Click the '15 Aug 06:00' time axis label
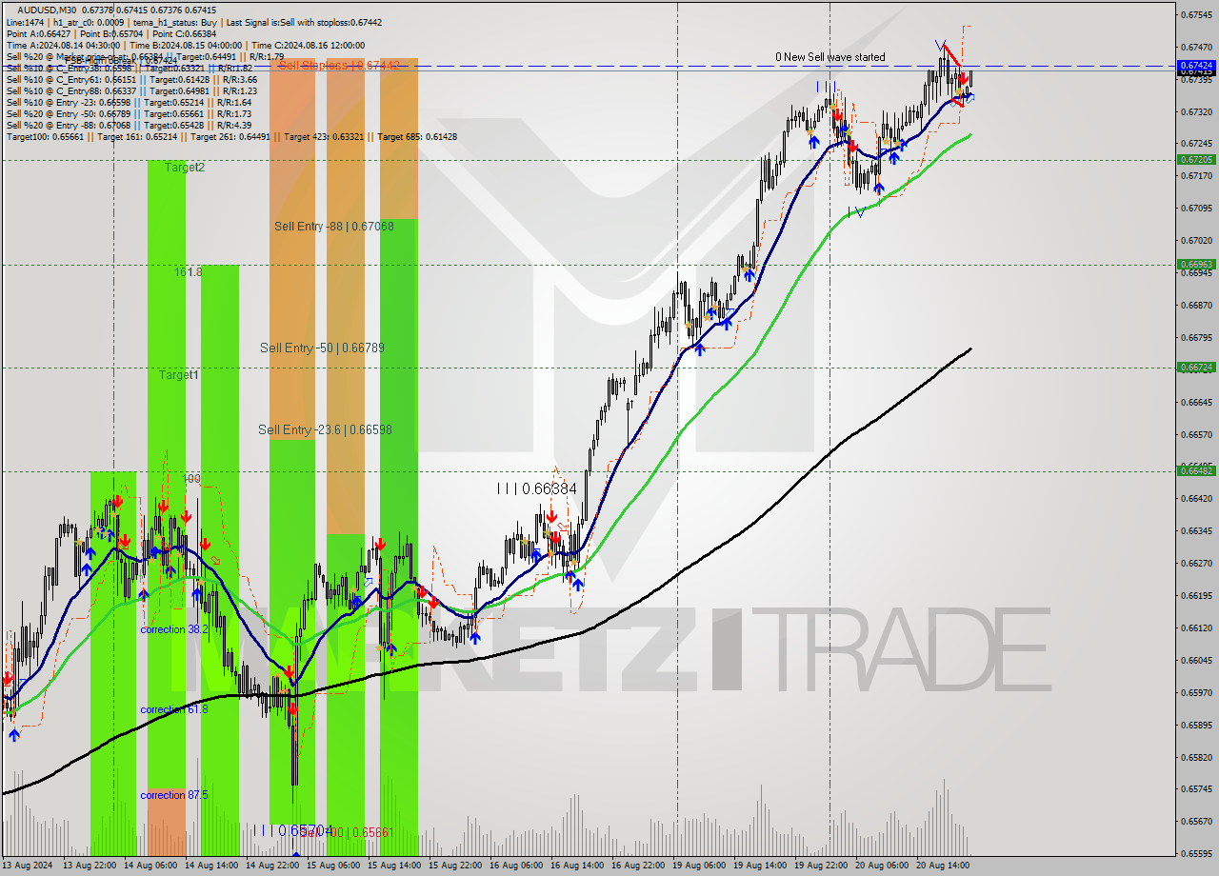Viewport: 1219px width, 876px height. coord(334,866)
